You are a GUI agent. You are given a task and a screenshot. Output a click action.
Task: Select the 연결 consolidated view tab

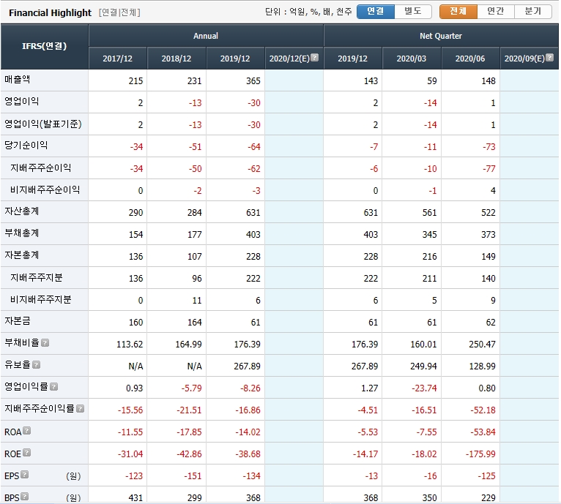(x=376, y=12)
